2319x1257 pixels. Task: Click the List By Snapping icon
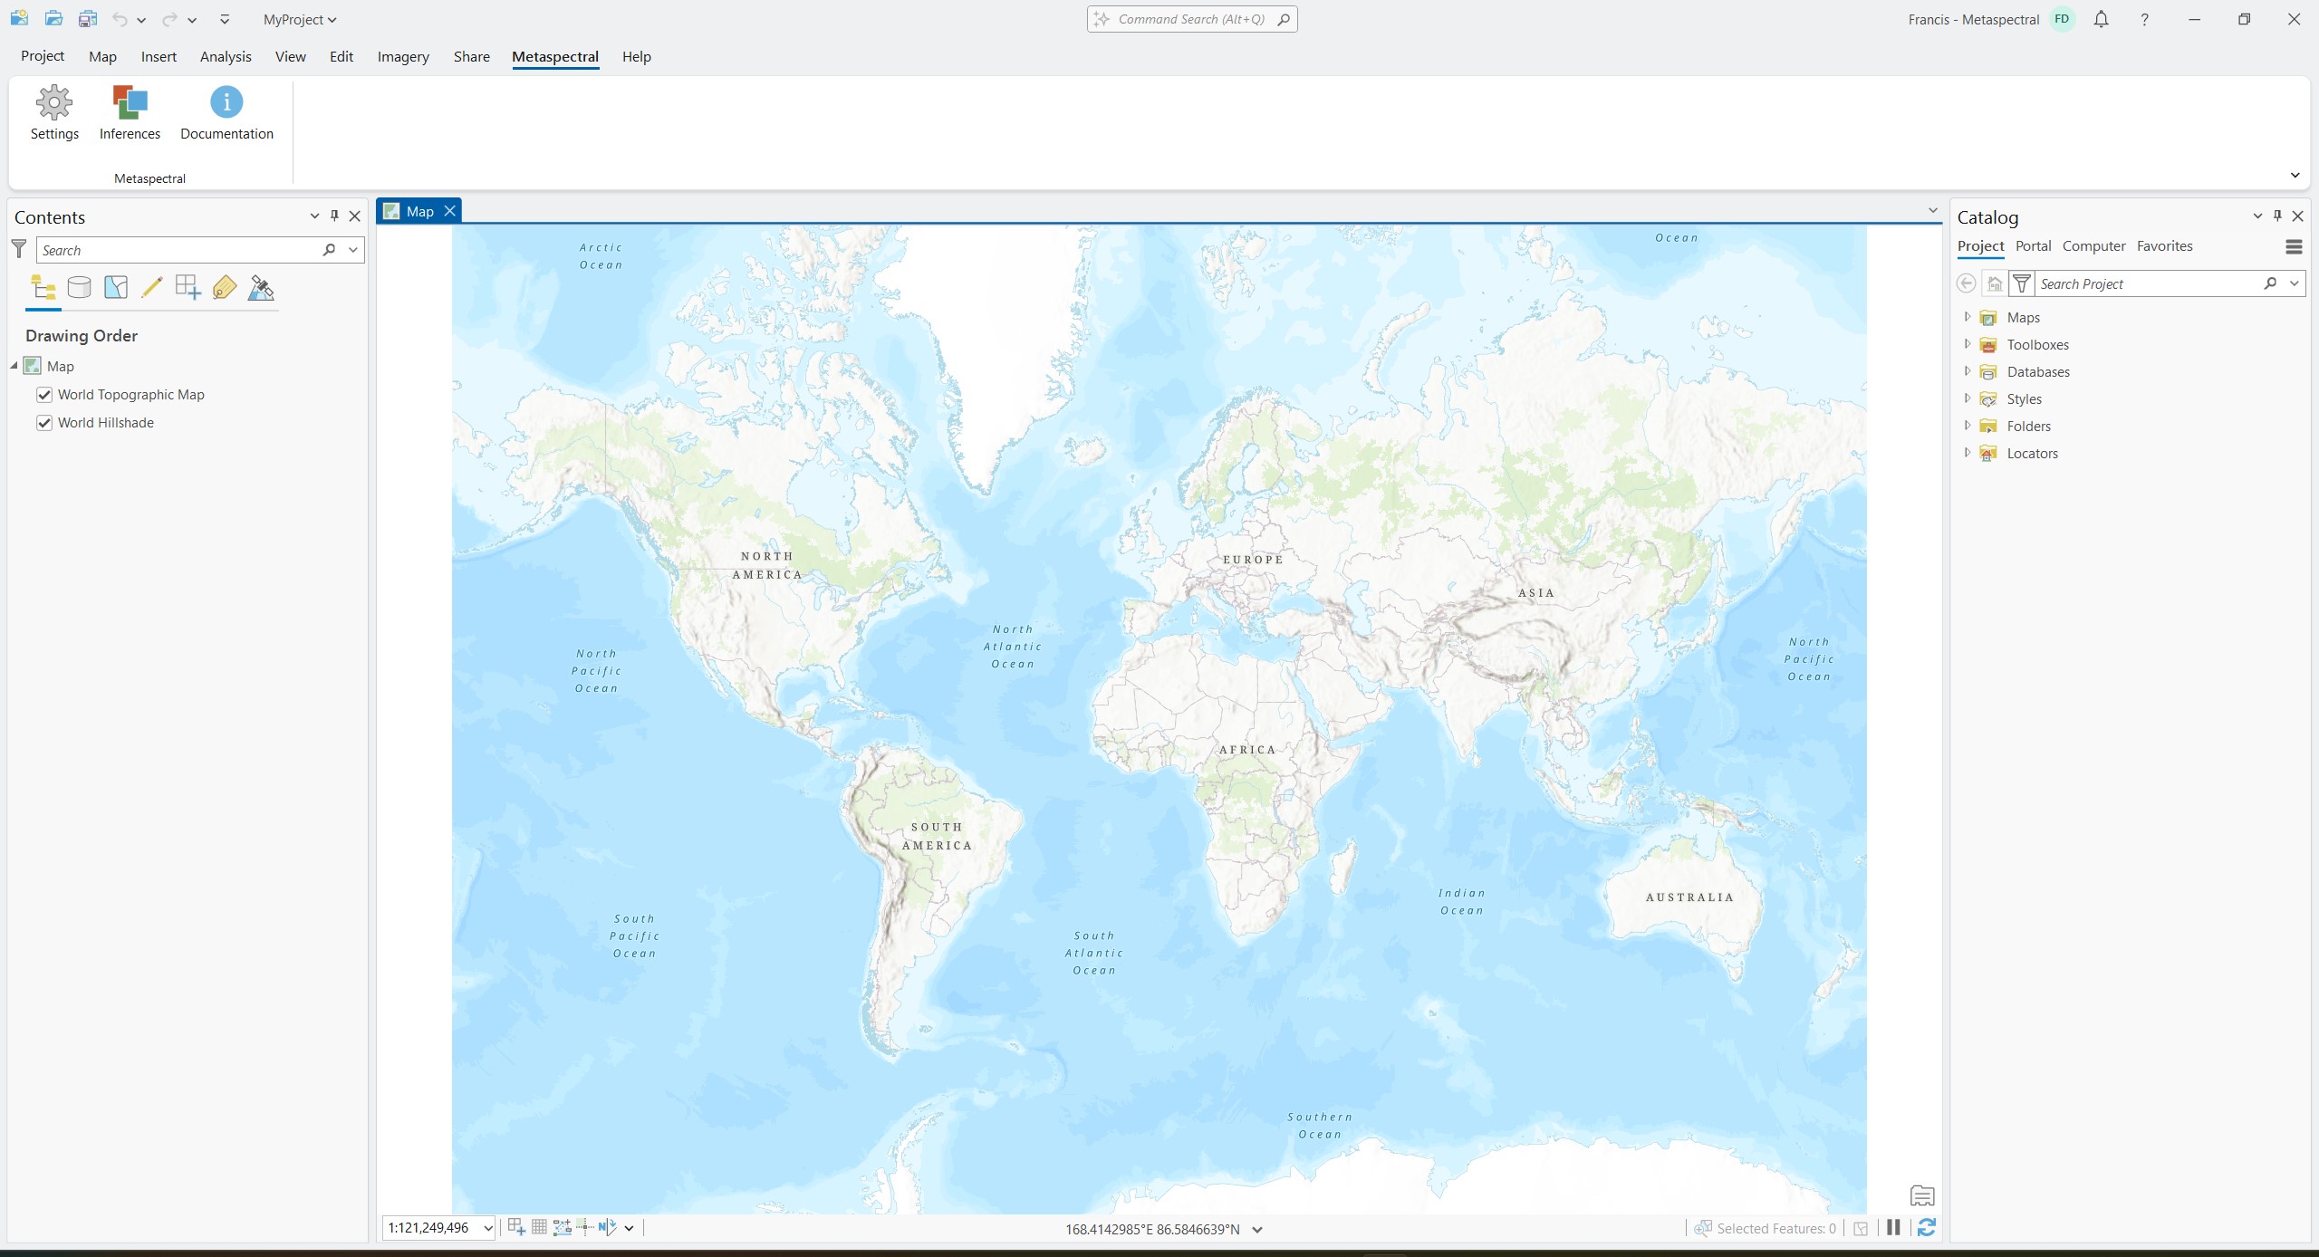tap(188, 288)
